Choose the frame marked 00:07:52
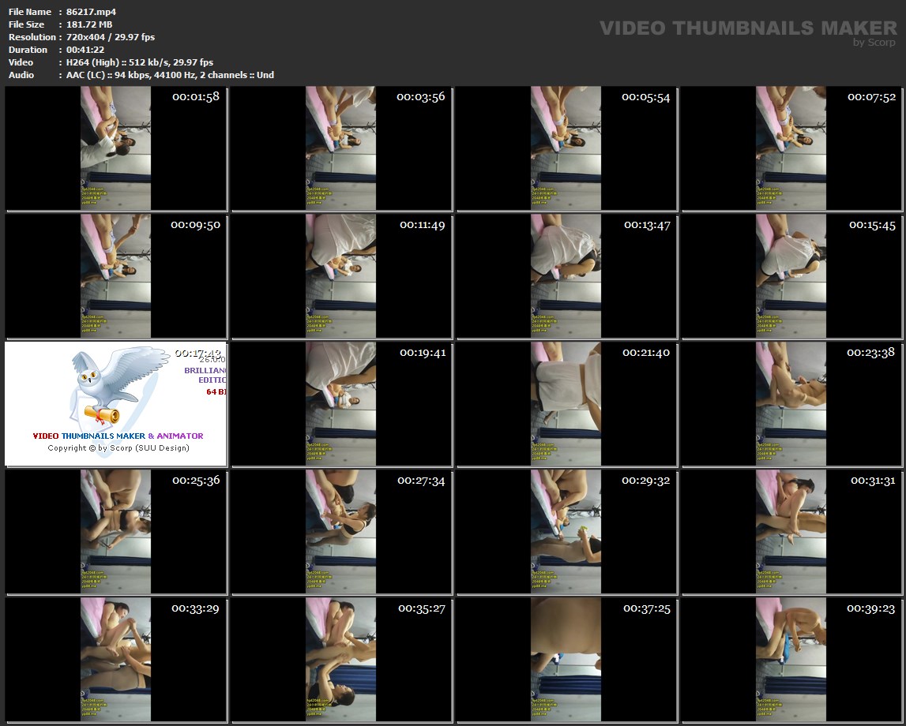 (x=791, y=148)
